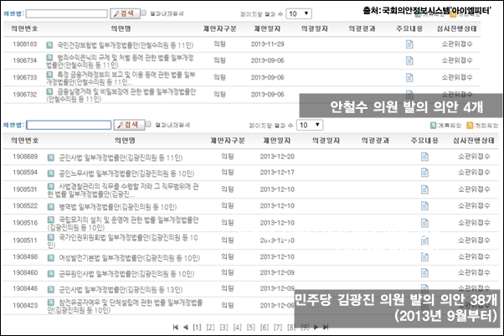Open summary document icon for bill 1908498

424,257
